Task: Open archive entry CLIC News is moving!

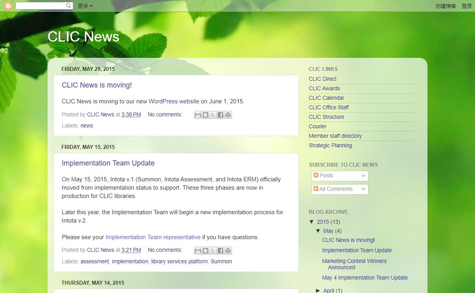Action: click(348, 240)
